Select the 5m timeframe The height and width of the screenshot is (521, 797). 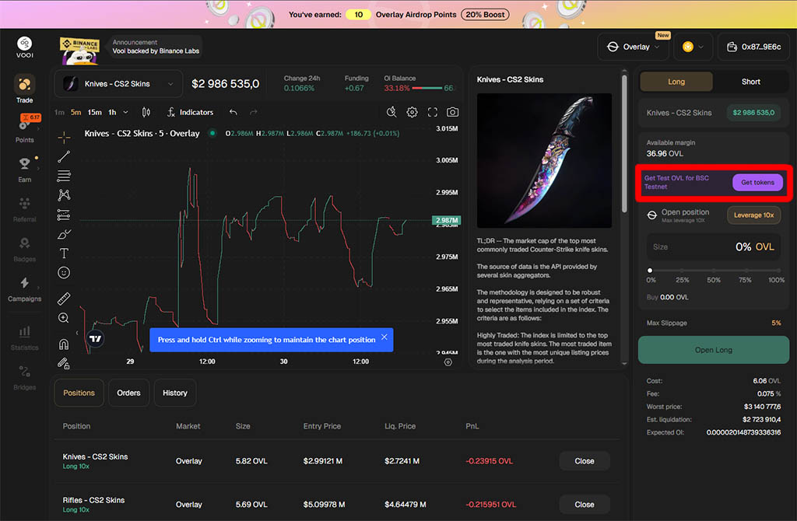pos(75,112)
